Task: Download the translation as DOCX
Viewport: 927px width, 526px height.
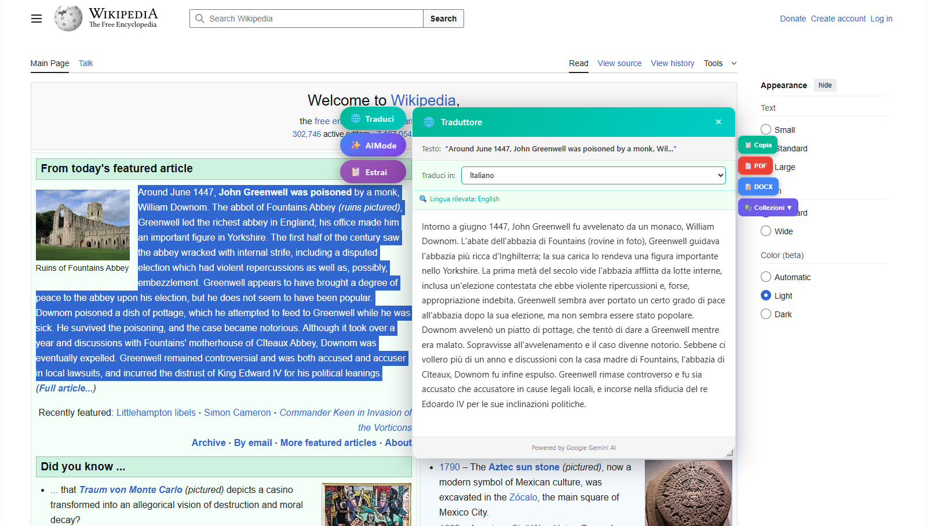Action: click(748, 186)
